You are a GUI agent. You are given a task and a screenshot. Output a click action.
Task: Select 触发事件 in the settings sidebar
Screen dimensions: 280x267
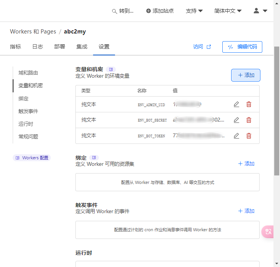(28, 111)
